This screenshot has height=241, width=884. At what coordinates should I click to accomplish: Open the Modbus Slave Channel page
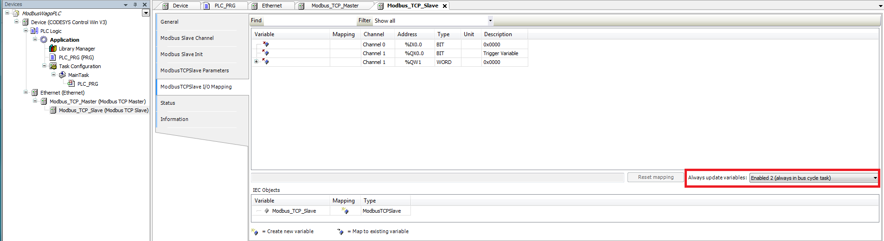point(187,38)
